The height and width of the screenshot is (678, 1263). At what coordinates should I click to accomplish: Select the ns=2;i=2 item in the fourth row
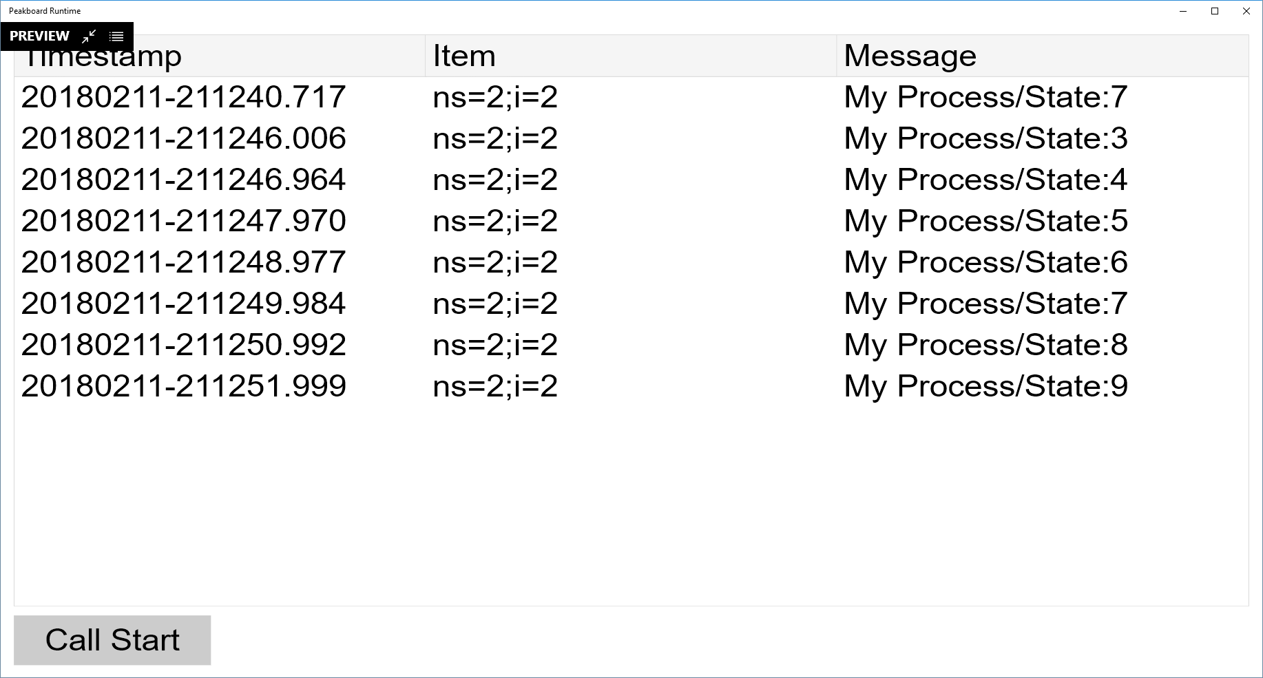(494, 221)
